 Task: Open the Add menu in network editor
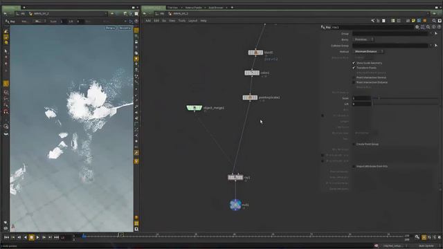[x=148, y=21]
